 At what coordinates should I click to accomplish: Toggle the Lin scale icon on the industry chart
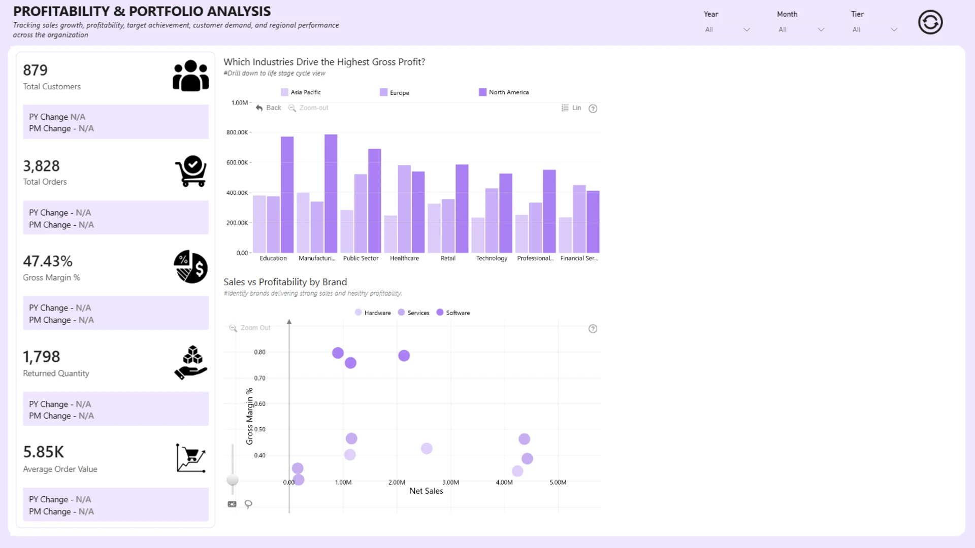(565, 108)
